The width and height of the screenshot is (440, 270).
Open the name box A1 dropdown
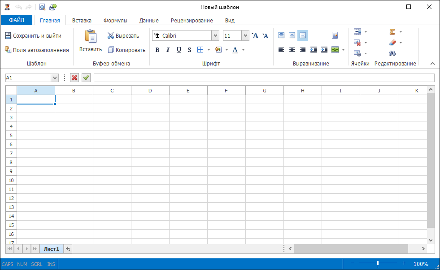[x=55, y=78]
